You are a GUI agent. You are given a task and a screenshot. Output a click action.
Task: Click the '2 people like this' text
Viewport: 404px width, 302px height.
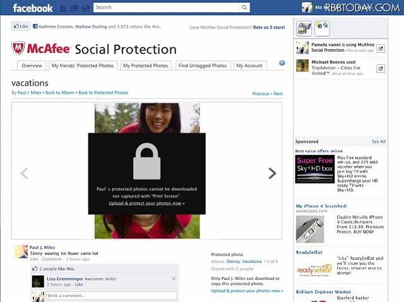pos(57,269)
